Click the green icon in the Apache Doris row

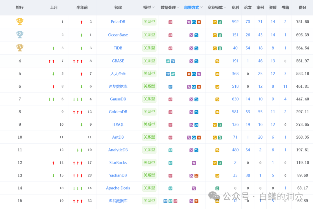217,188
